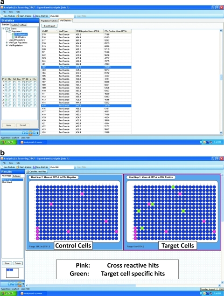Click the heat map layout thumbnail under Show button
This screenshot has width=224, height=296.
pyautogui.click(x=12, y=273)
